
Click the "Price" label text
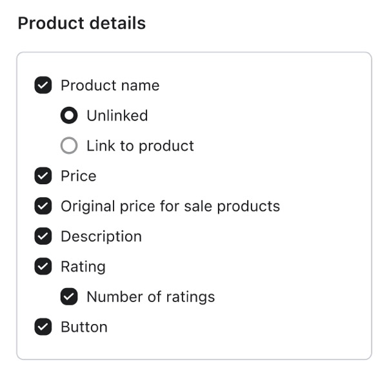tap(78, 176)
